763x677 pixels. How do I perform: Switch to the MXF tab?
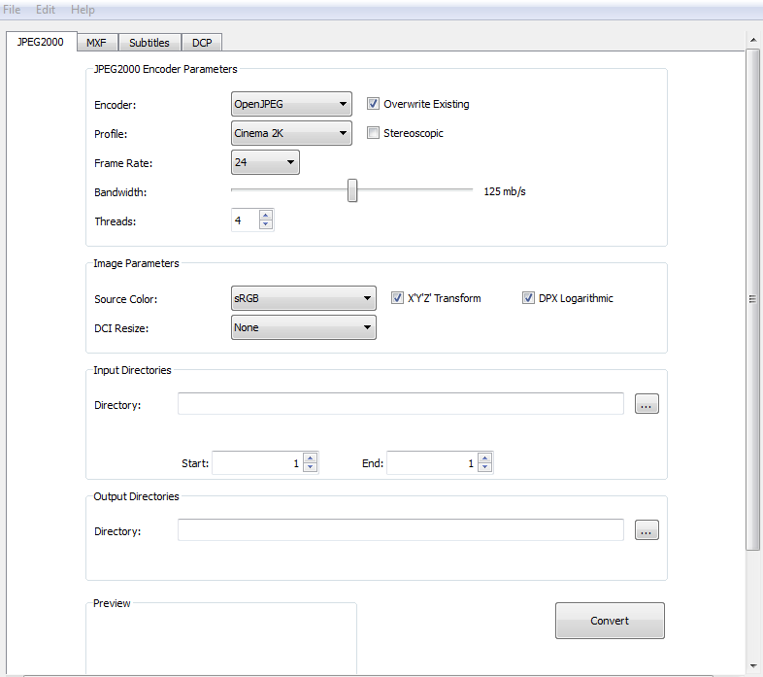coord(97,43)
